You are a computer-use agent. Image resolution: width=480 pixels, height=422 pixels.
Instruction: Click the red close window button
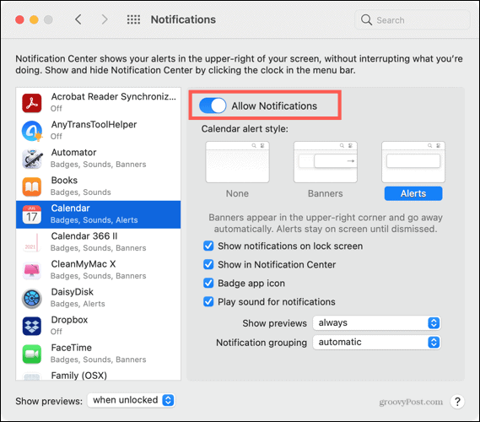pos(19,20)
